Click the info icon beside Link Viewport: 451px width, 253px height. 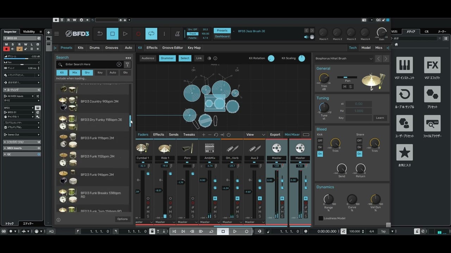(215, 58)
